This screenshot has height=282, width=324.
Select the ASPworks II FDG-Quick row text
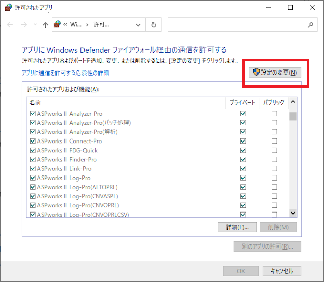point(67,150)
